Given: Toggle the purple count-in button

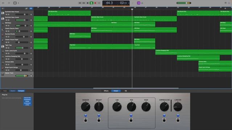Looking at the screenshot, I should 138,3.
